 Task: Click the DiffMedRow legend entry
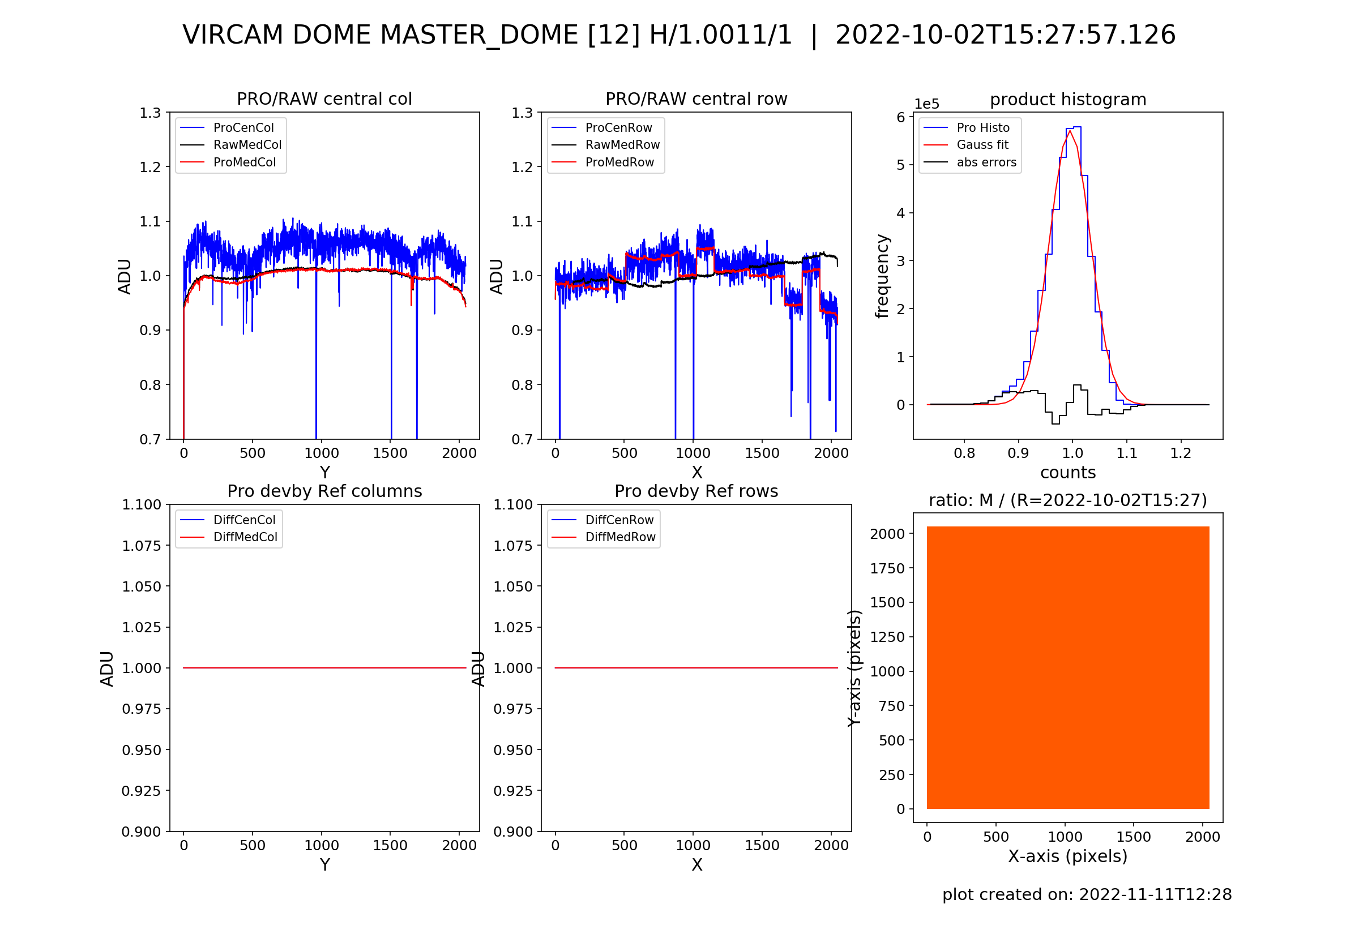pos(620,537)
